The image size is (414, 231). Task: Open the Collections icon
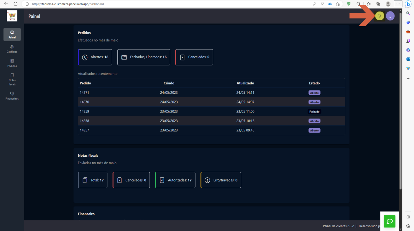coord(378,4)
